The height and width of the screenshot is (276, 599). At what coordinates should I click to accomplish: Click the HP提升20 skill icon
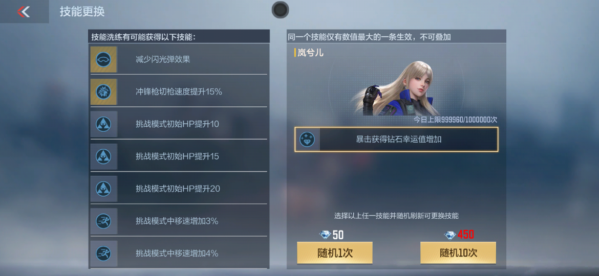pos(103,189)
